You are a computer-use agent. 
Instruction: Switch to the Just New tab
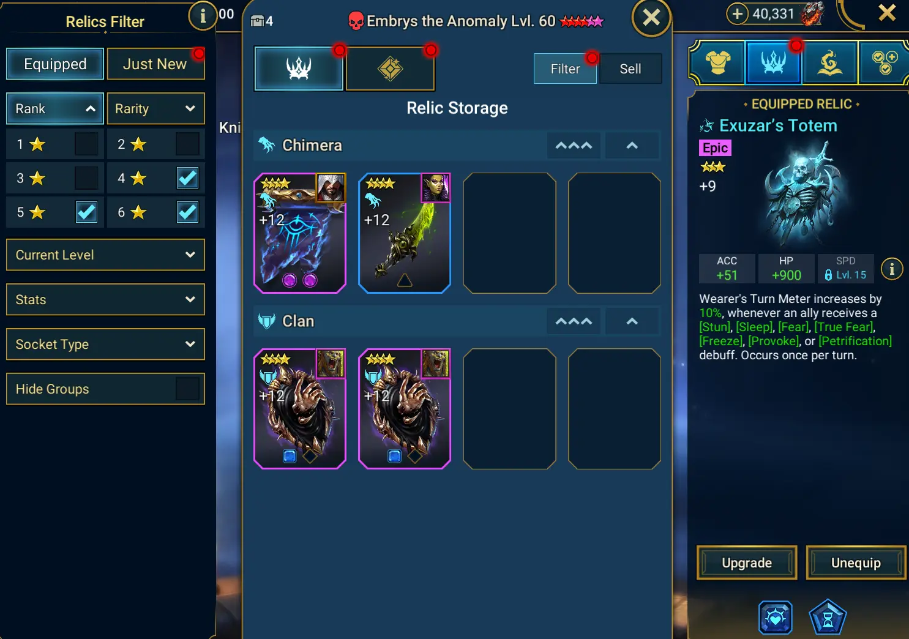tap(155, 64)
